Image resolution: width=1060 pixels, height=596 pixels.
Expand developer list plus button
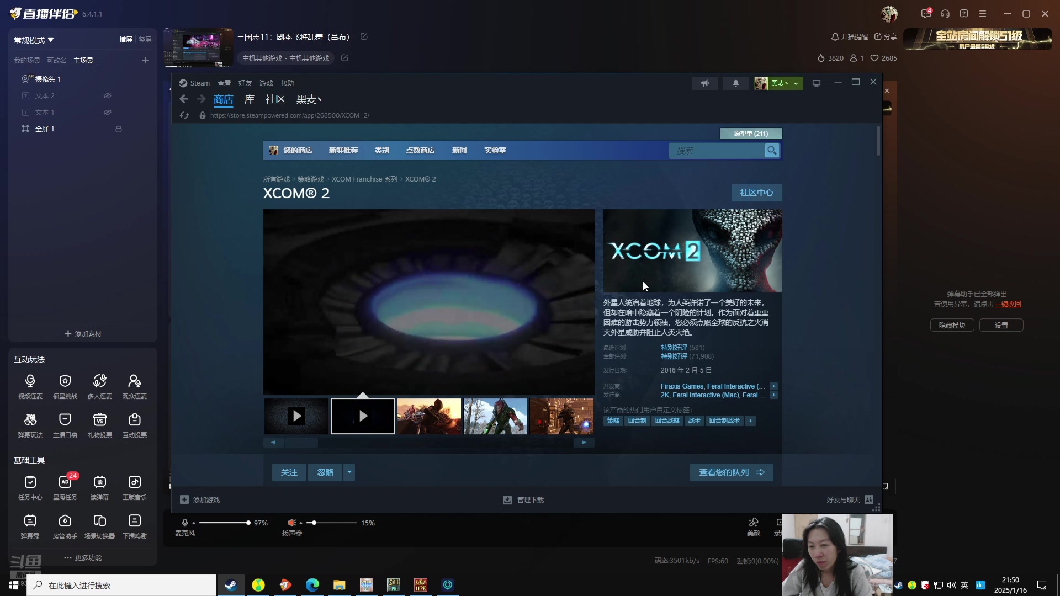pyautogui.click(x=773, y=386)
